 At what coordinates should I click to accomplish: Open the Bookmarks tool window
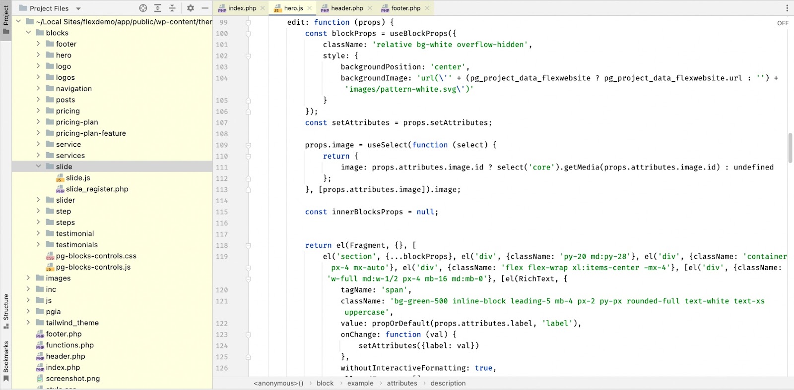click(x=6, y=361)
